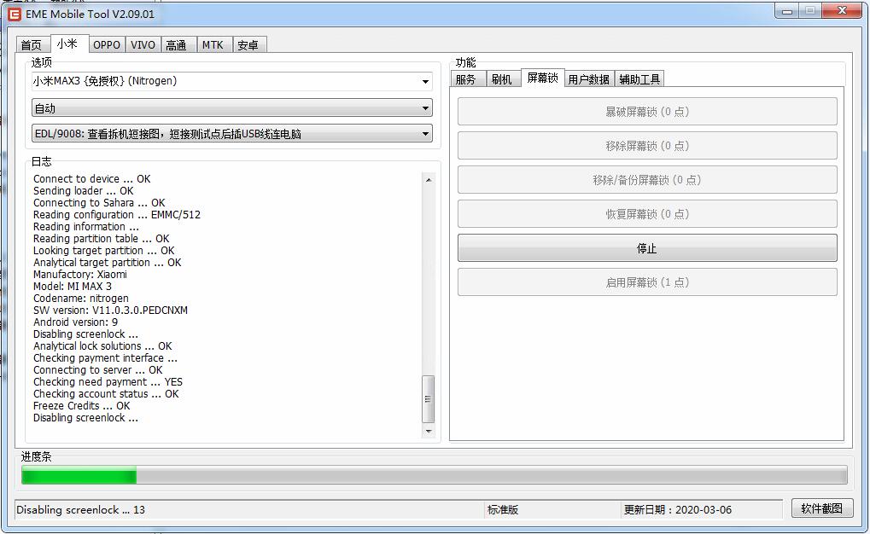The height and width of the screenshot is (534, 870).
Task: Click the 移除/备份屏幕锁 (0 点) button
Action: pos(647,180)
